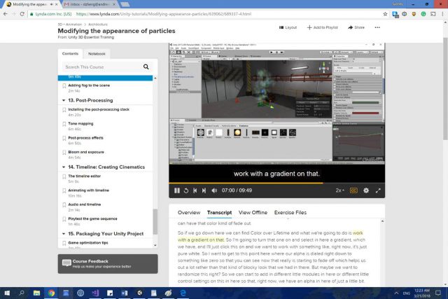Toggle closed captions CC button

coord(353,190)
